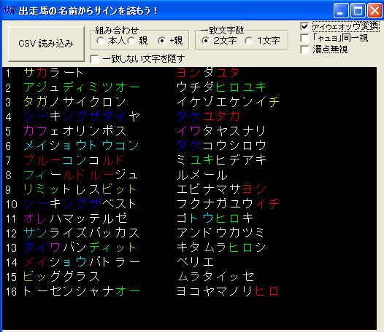Click jockey name タケユタカ in row 4
The height and width of the screenshot is (332, 384).
(208, 116)
